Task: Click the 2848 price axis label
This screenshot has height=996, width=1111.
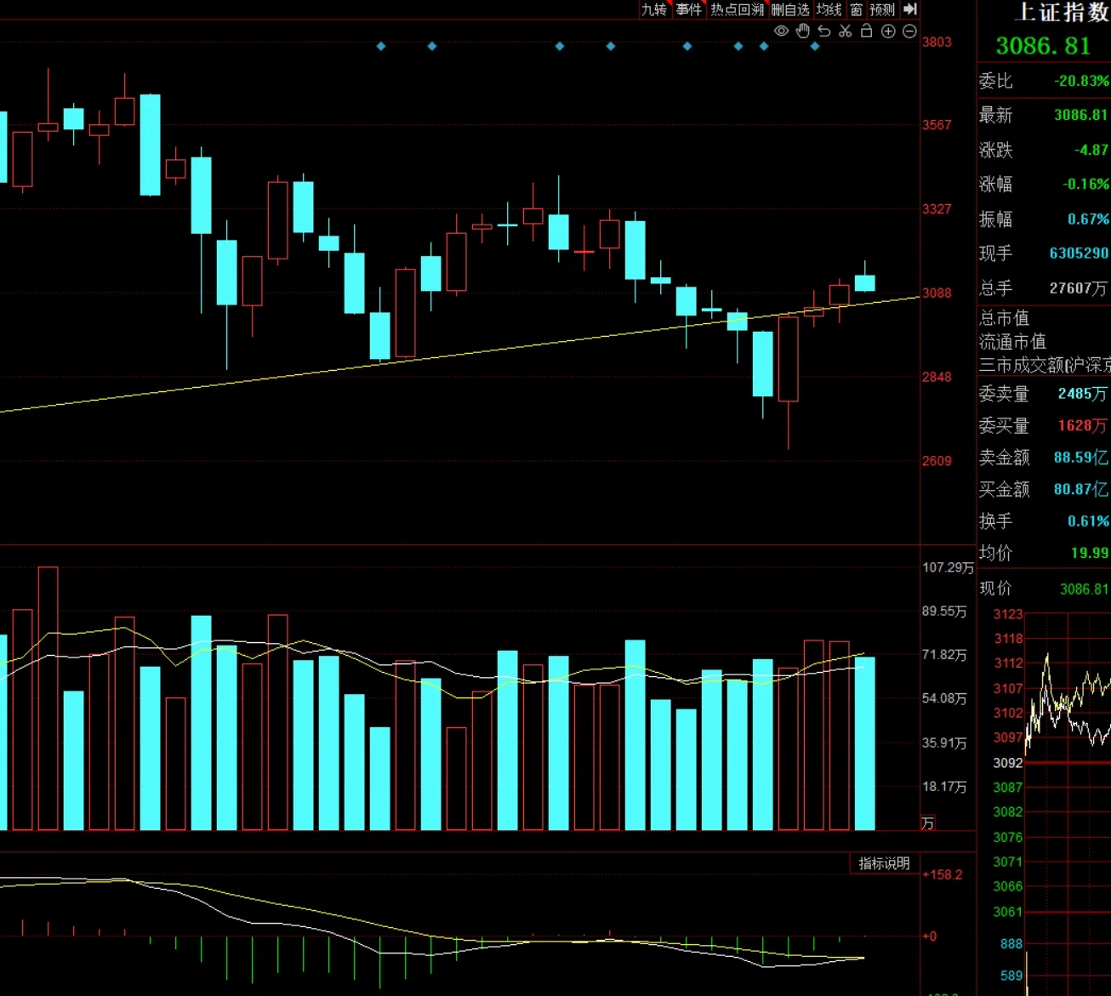Action: coord(937,377)
